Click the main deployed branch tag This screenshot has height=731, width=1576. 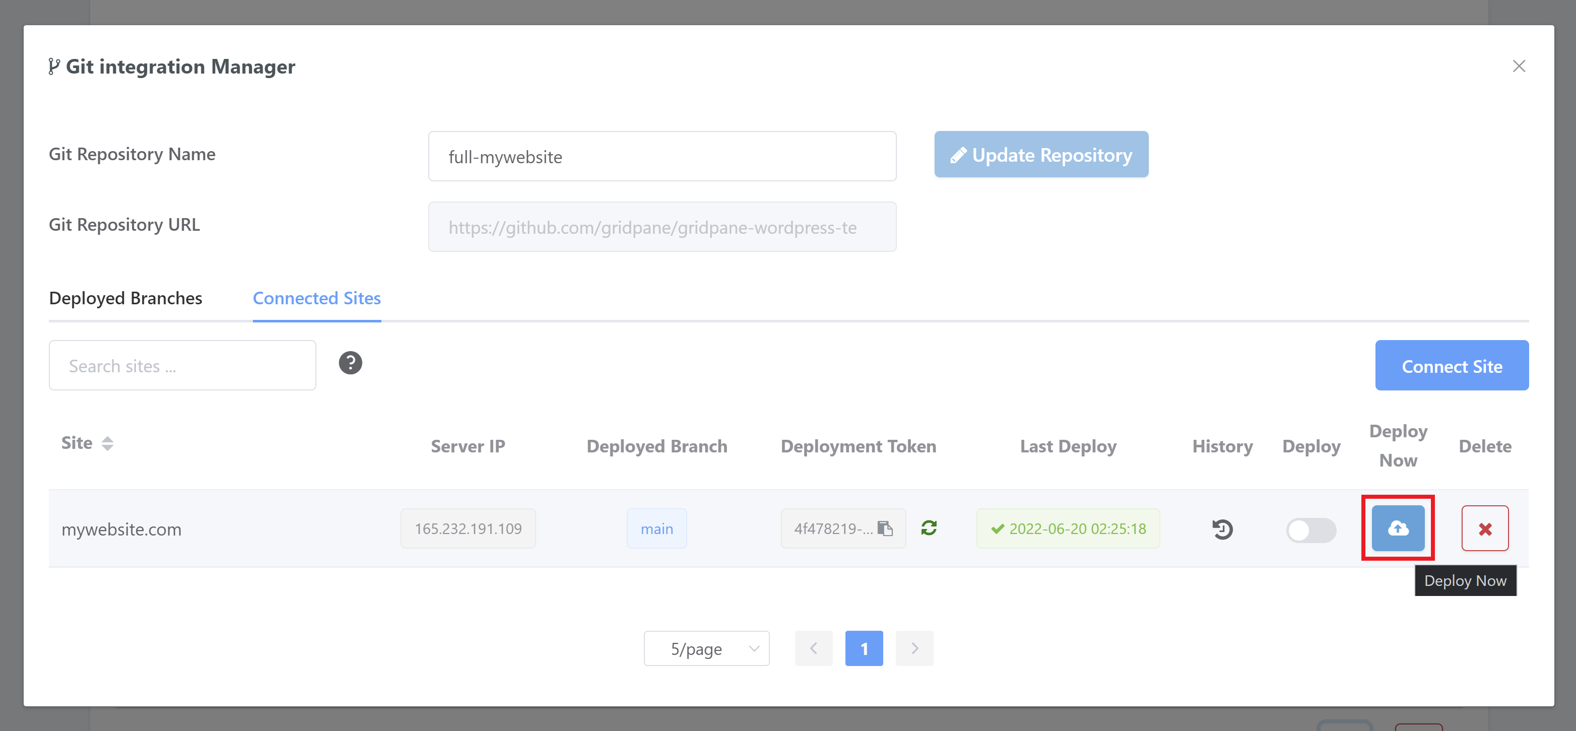tap(656, 528)
